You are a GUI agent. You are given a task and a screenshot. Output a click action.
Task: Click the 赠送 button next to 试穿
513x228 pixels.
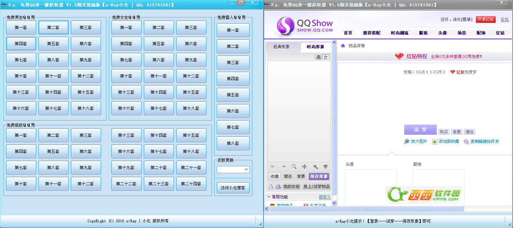[469, 132]
